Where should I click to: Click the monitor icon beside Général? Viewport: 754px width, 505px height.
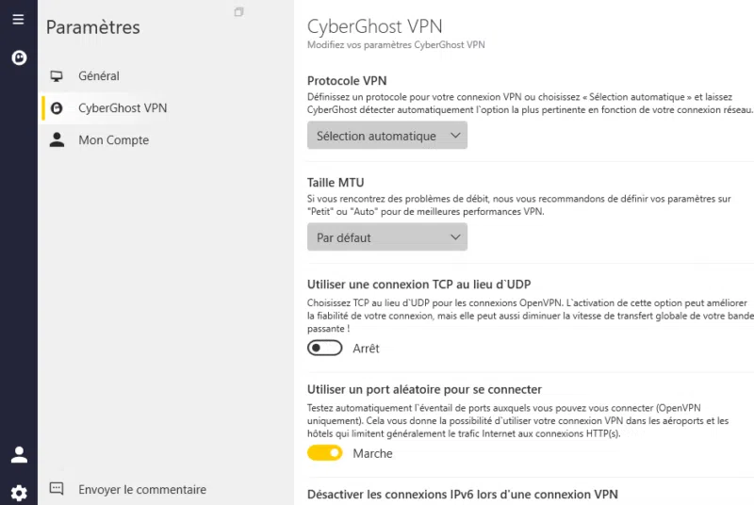[57, 76]
